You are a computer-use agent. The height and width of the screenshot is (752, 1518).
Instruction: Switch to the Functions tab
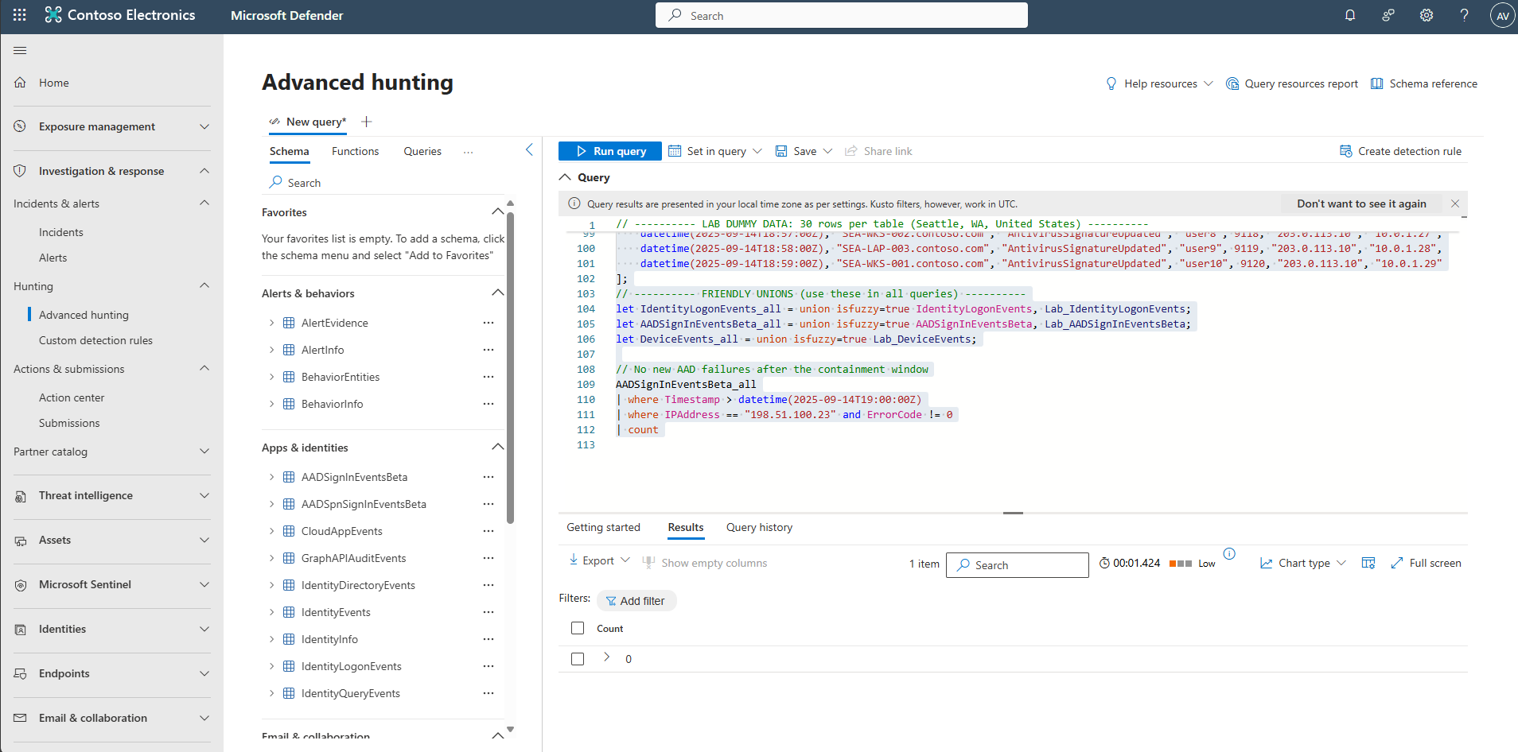coord(355,151)
